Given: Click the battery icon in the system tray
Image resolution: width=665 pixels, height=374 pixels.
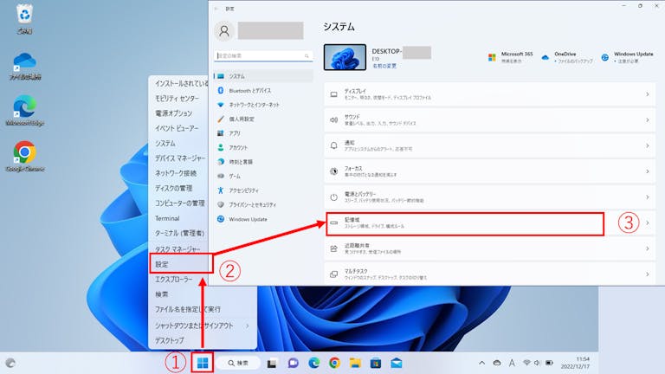Looking at the screenshot, I should [x=549, y=363].
